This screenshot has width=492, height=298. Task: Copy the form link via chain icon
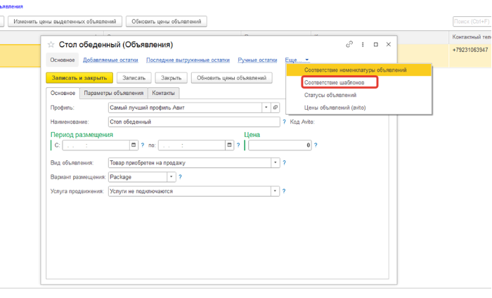(x=349, y=44)
